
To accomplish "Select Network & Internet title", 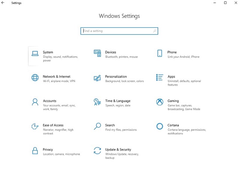I will (x=57, y=77).
